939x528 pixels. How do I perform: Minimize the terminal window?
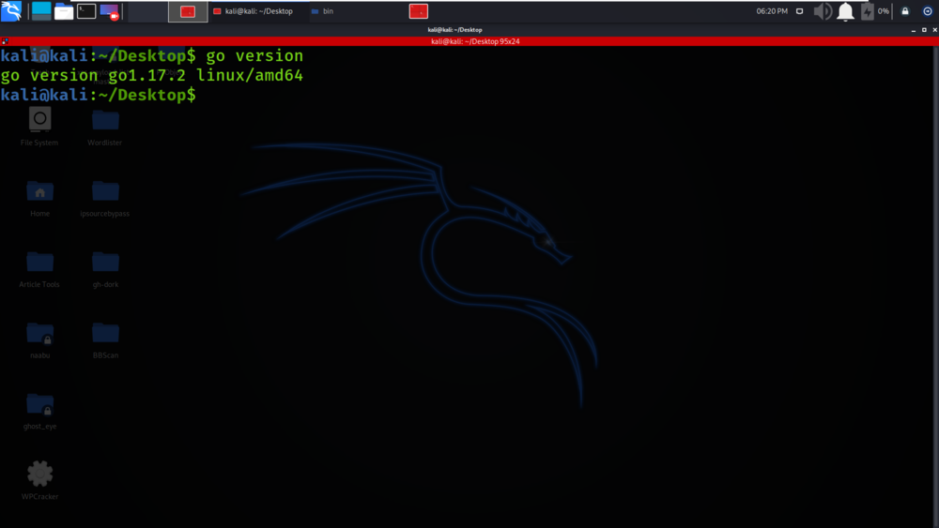(x=914, y=30)
